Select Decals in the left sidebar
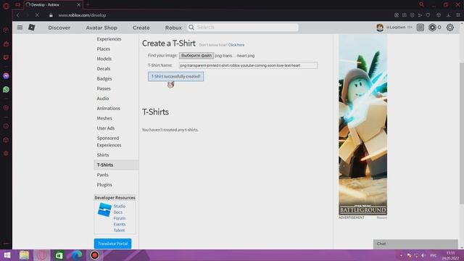The image size is (464, 261). point(104,69)
